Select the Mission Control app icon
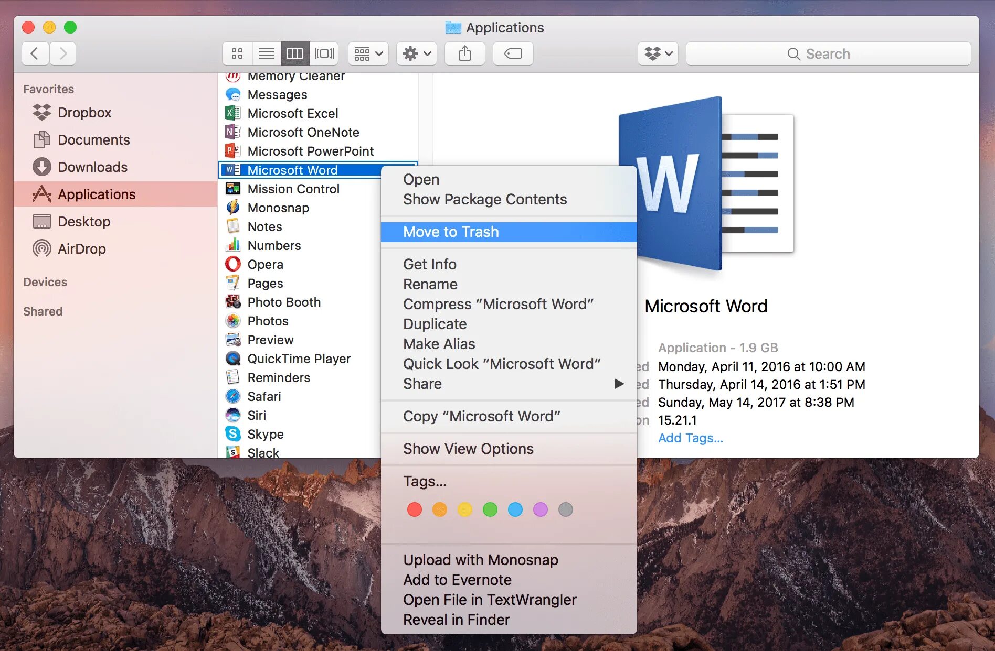Screen dimensions: 995x651 [x=233, y=189]
